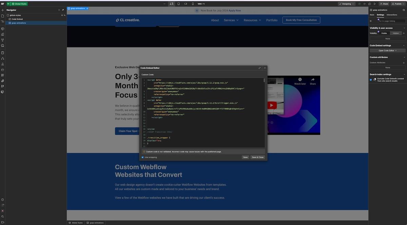Select the Settings tab

pos(381,15)
